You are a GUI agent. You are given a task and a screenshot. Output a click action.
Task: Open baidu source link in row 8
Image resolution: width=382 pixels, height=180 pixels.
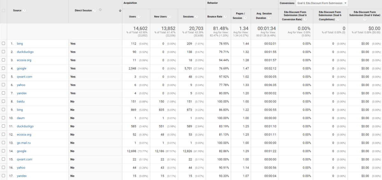coord(21,101)
